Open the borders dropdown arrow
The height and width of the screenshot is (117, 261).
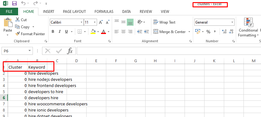point(85,32)
